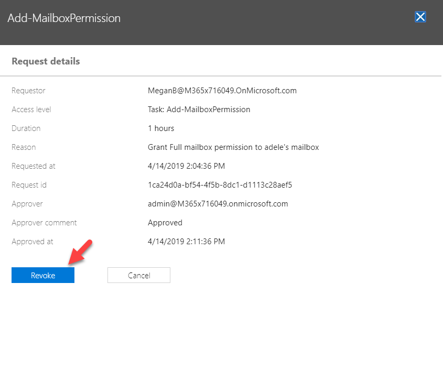Click the Request id field label
Viewport: 443px width, 392px height.
point(29,185)
